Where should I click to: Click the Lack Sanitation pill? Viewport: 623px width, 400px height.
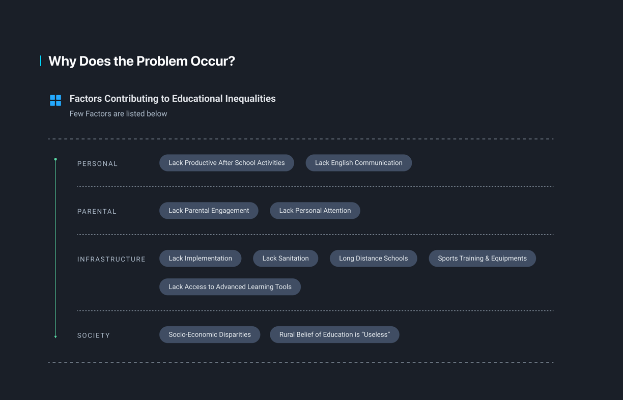(x=286, y=259)
